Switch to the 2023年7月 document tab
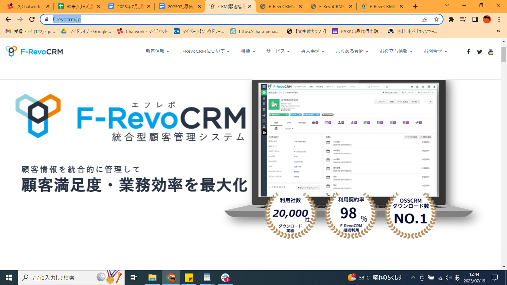 (x=129, y=6)
